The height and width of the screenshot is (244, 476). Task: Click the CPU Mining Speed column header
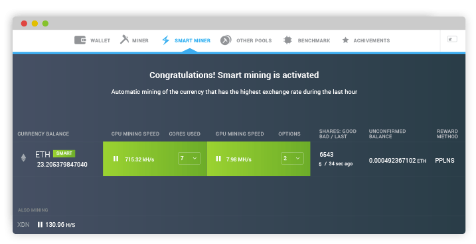click(x=135, y=134)
